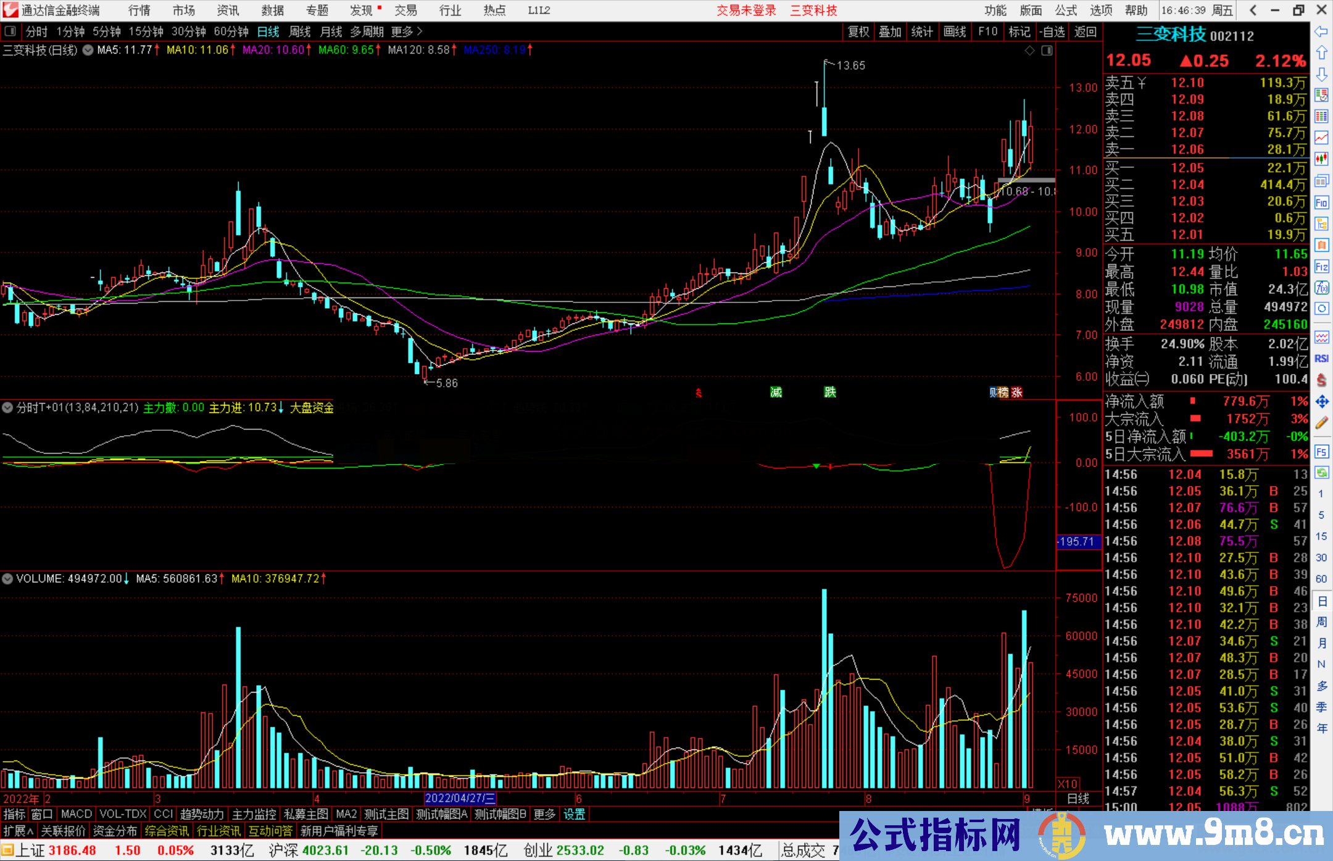Toggle the round button beside VOLUME label

pos(7,579)
